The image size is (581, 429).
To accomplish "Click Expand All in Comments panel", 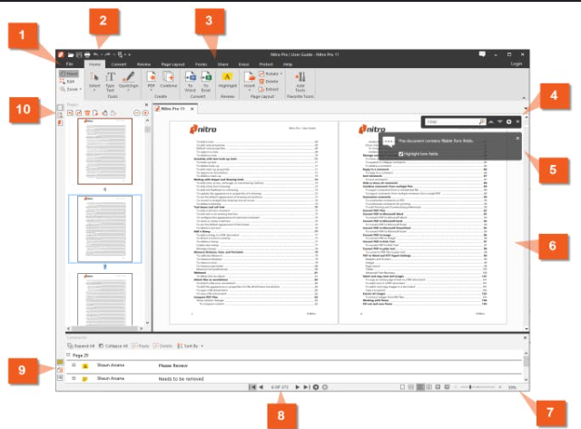I will 80,346.
